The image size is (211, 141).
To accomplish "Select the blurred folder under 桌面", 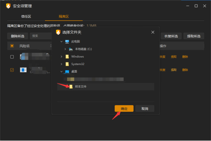I will point(95,79).
